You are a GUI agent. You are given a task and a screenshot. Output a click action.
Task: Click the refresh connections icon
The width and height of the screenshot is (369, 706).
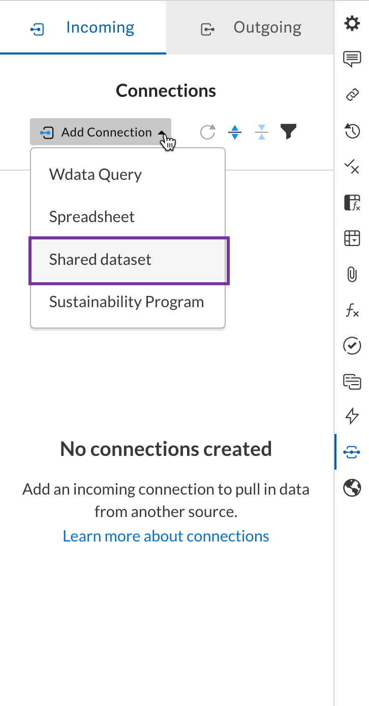click(x=207, y=132)
